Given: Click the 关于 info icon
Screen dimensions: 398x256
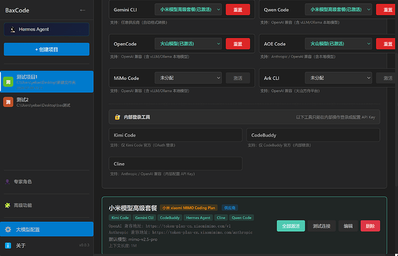Looking at the screenshot, I should pyautogui.click(x=8, y=246).
